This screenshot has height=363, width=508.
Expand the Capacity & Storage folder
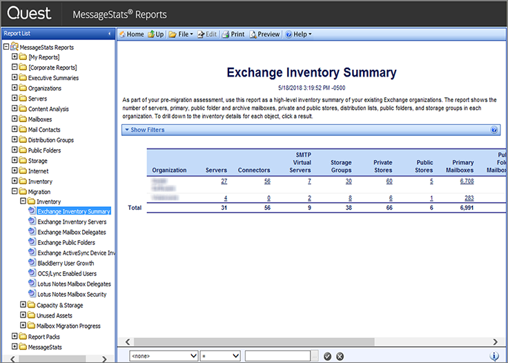(x=23, y=304)
